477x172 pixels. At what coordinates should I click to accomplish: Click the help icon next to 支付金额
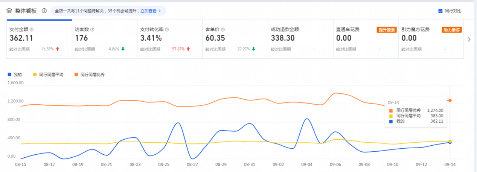(x=32, y=29)
